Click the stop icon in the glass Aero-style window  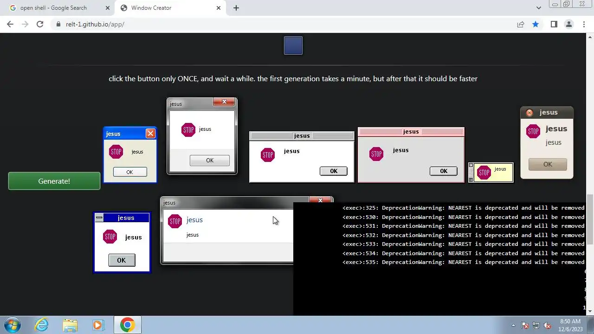(x=188, y=130)
